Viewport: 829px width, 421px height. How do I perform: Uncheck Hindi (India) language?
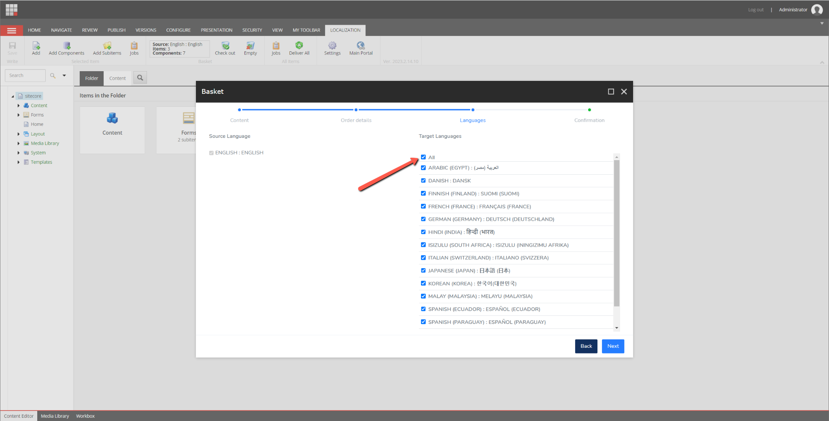click(x=423, y=232)
